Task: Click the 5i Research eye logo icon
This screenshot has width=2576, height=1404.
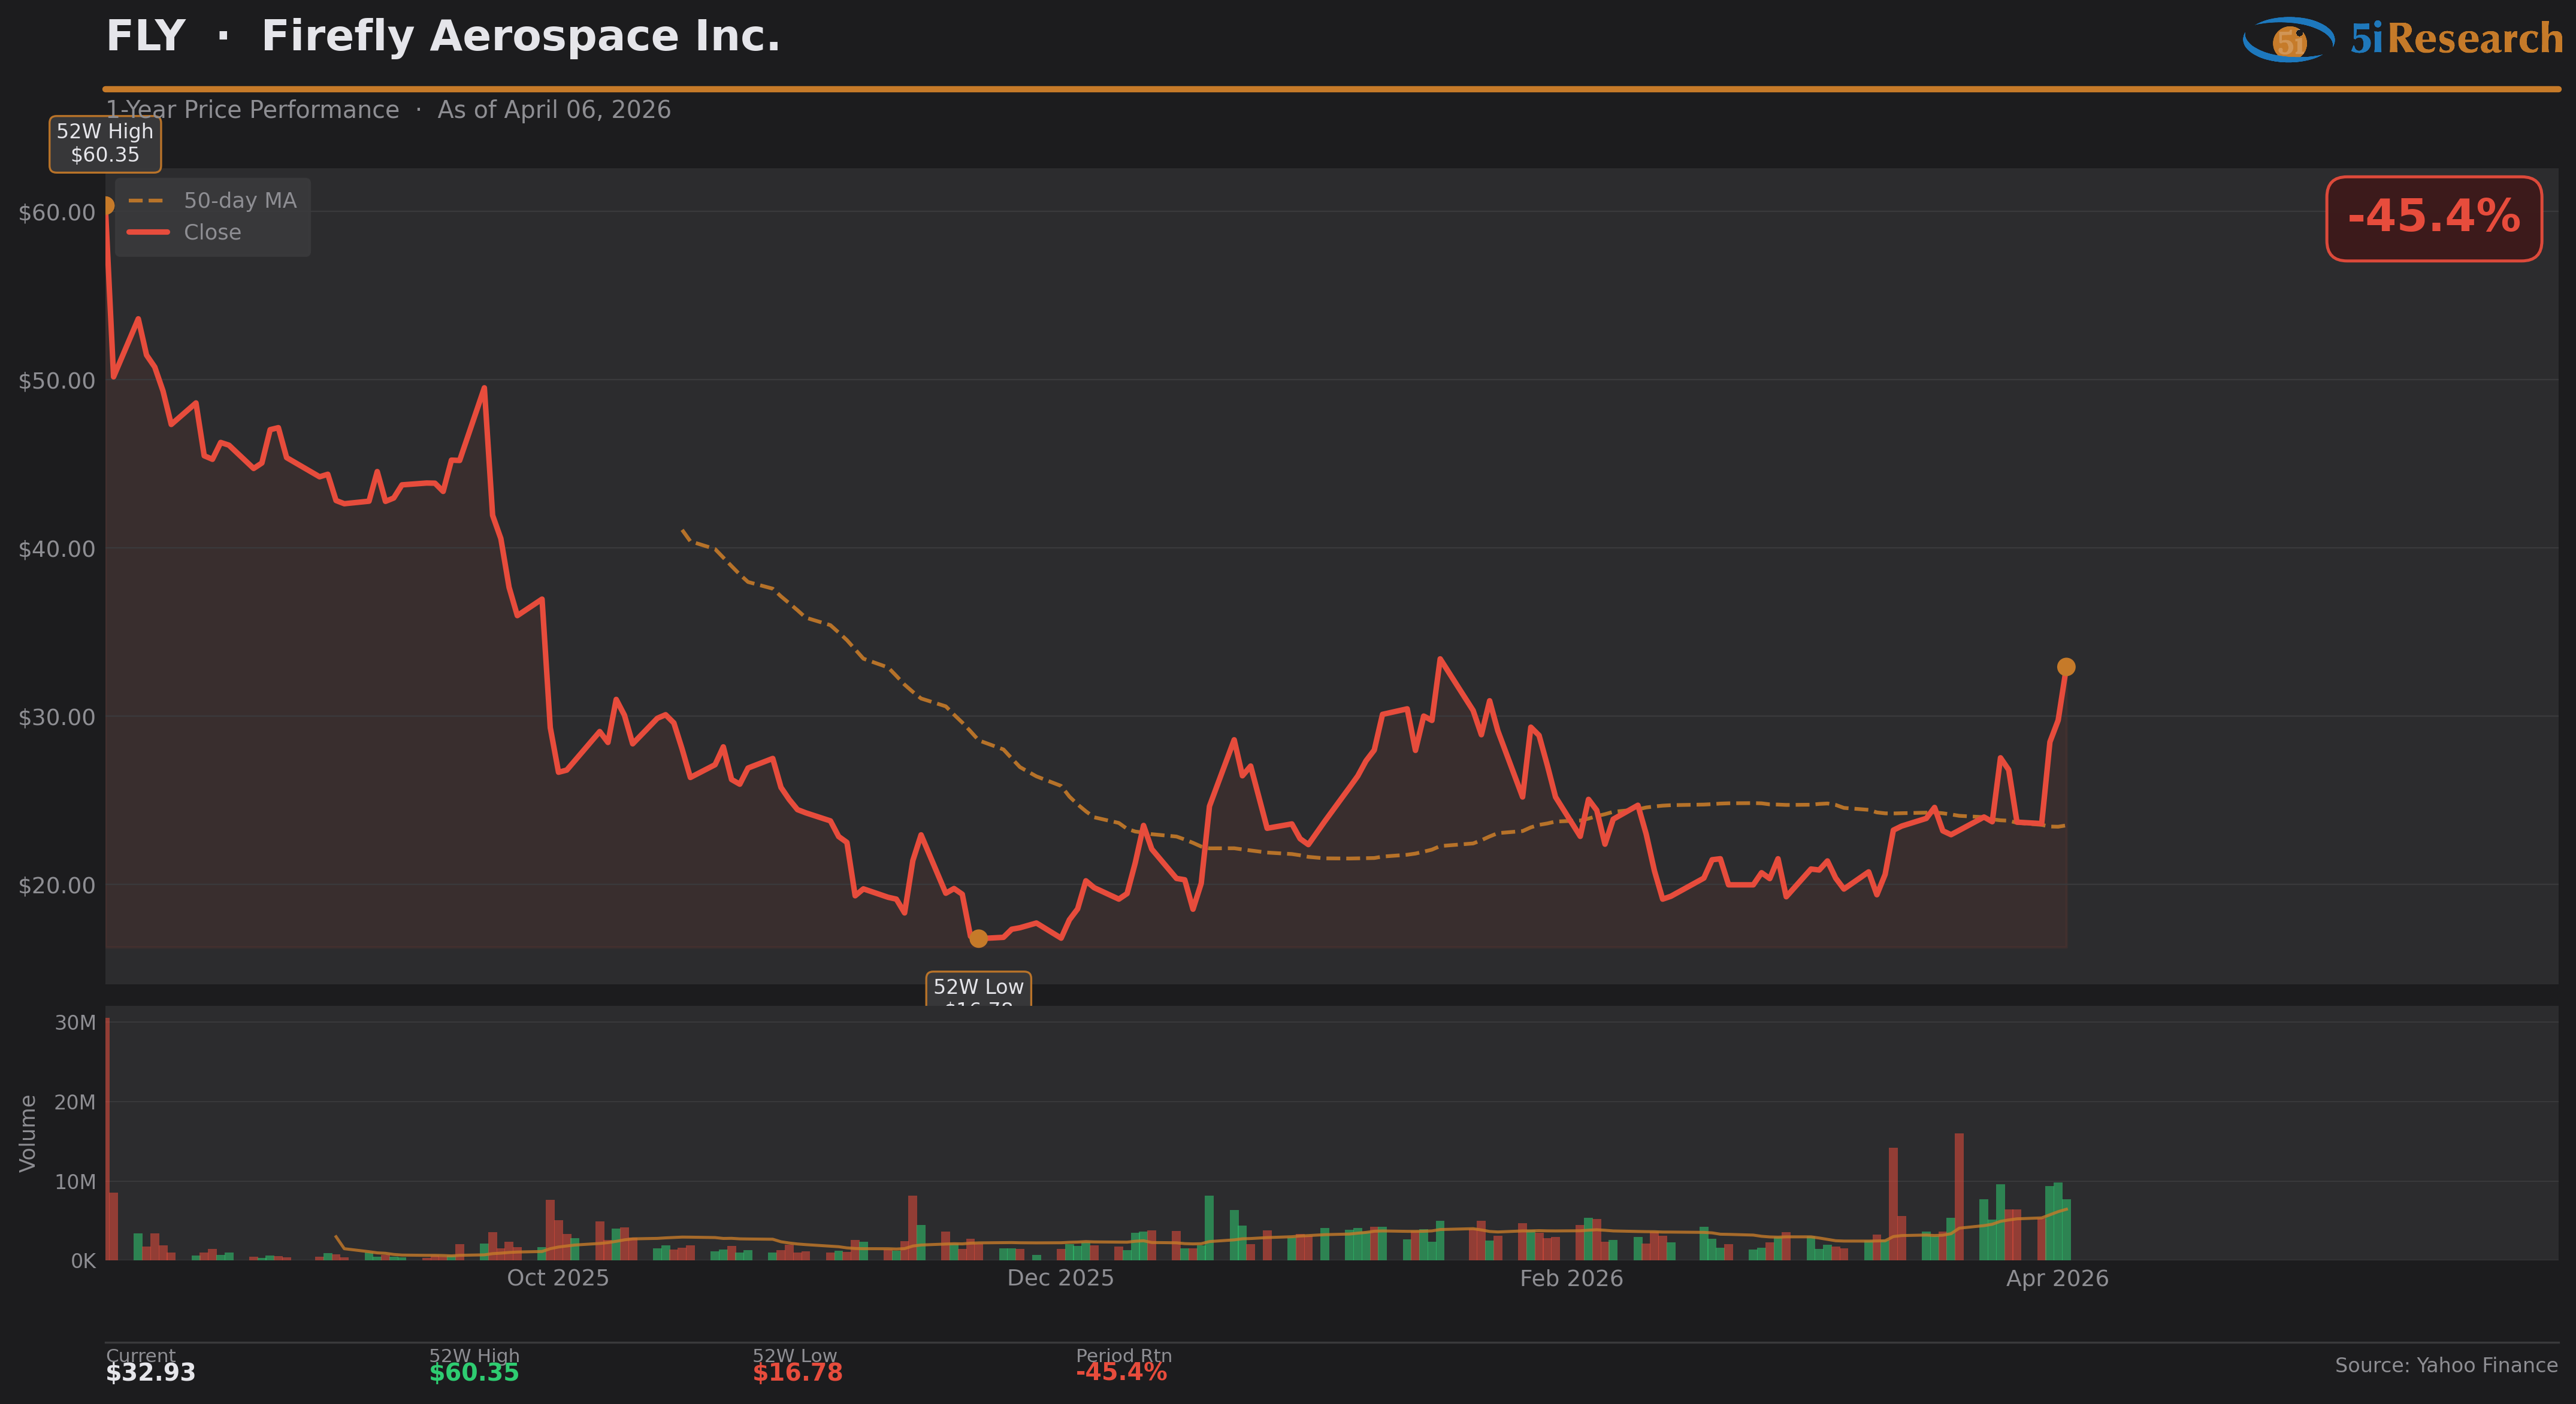Action: pyautogui.click(x=2288, y=40)
